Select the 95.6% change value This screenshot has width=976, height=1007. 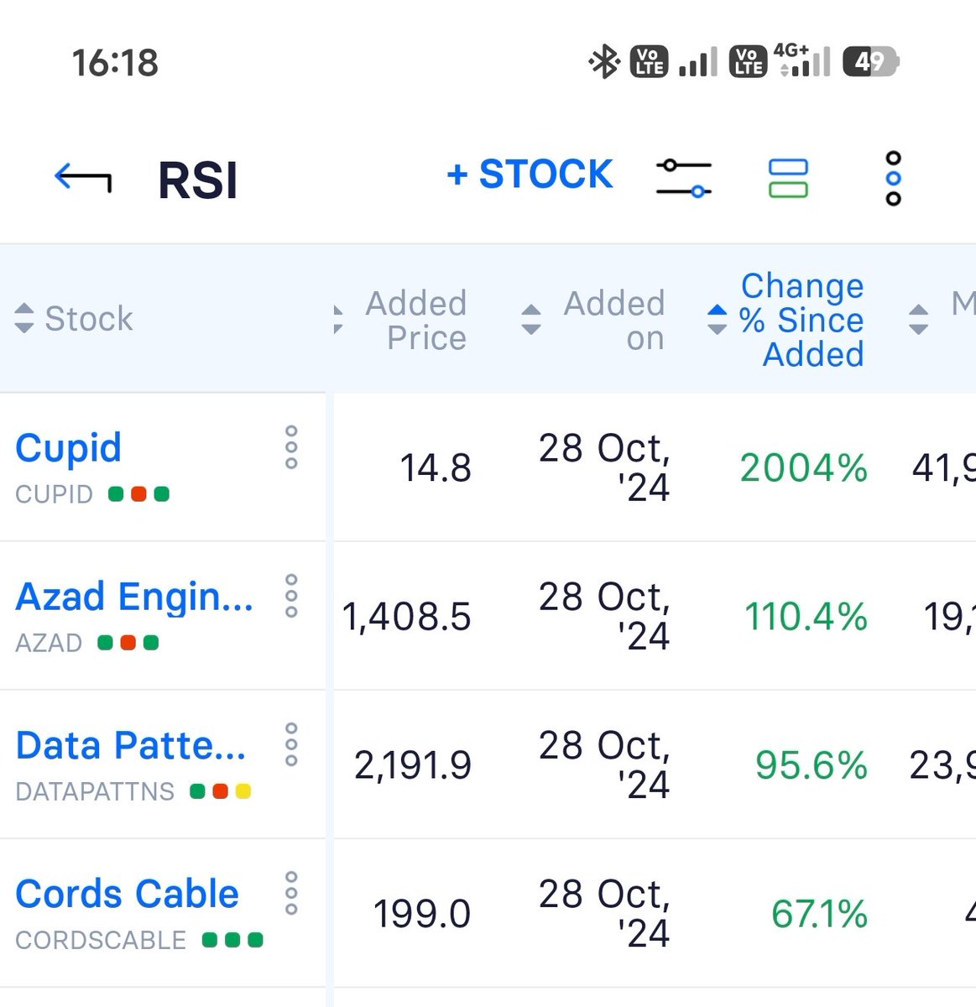811,765
